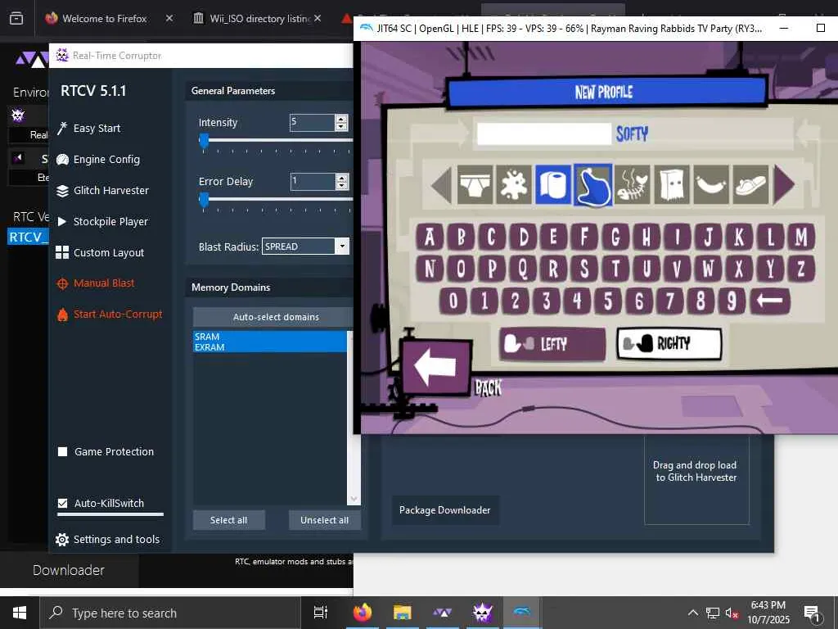Click digit 0 on game keyboard
Image resolution: width=838 pixels, height=629 pixels.
pyautogui.click(x=453, y=301)
